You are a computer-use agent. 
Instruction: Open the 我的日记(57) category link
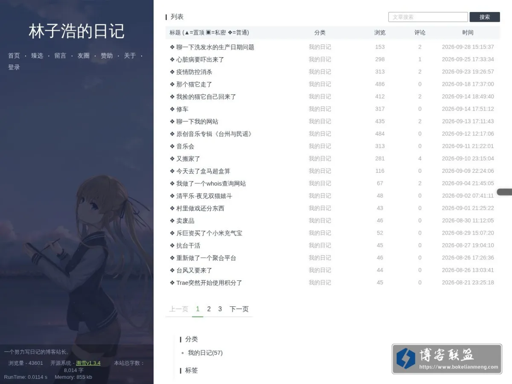tap(205, 352)
